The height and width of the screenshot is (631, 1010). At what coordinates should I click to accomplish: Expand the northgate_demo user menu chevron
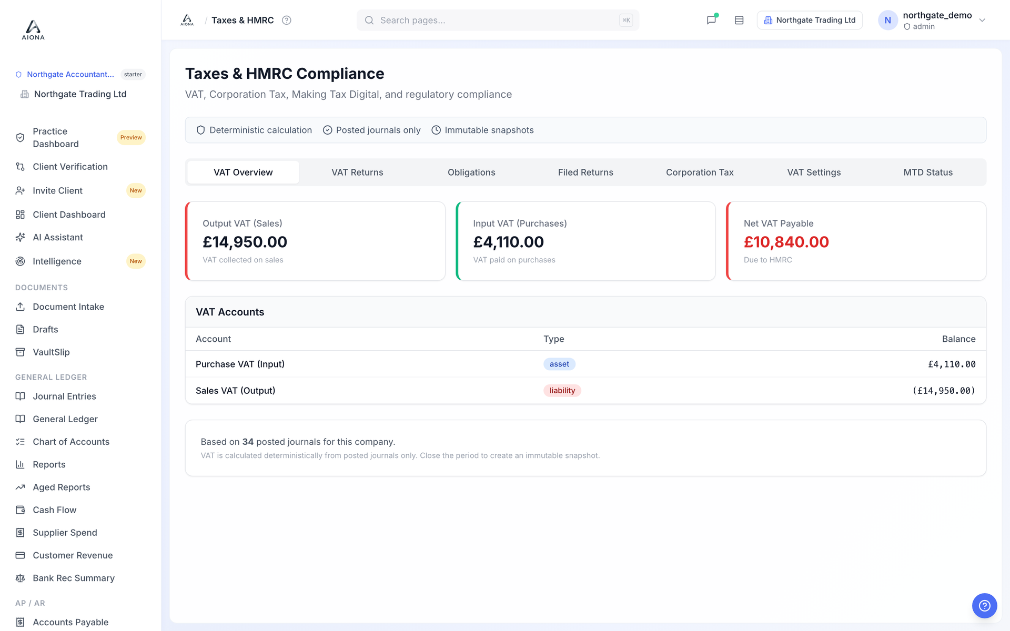pos(982,20)
